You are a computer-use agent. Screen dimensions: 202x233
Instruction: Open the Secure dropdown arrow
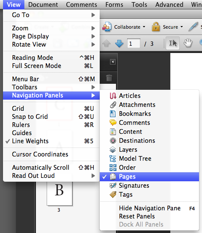[x=181, y=27]
